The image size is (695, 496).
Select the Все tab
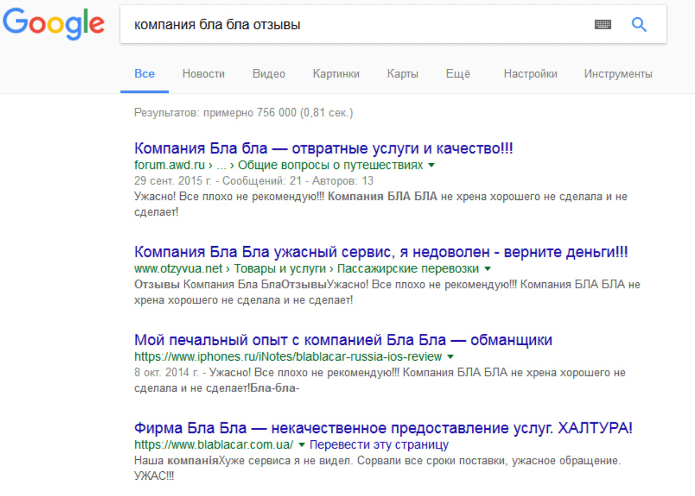click(x=144, y=74)
